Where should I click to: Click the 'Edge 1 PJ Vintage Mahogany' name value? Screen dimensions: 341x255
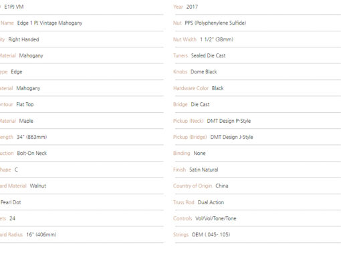point(49,23)
